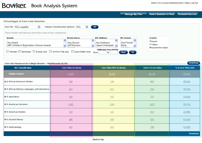Expand entire subject for American Literature
This screenshot has height=143, width=202.
point(5,104)
